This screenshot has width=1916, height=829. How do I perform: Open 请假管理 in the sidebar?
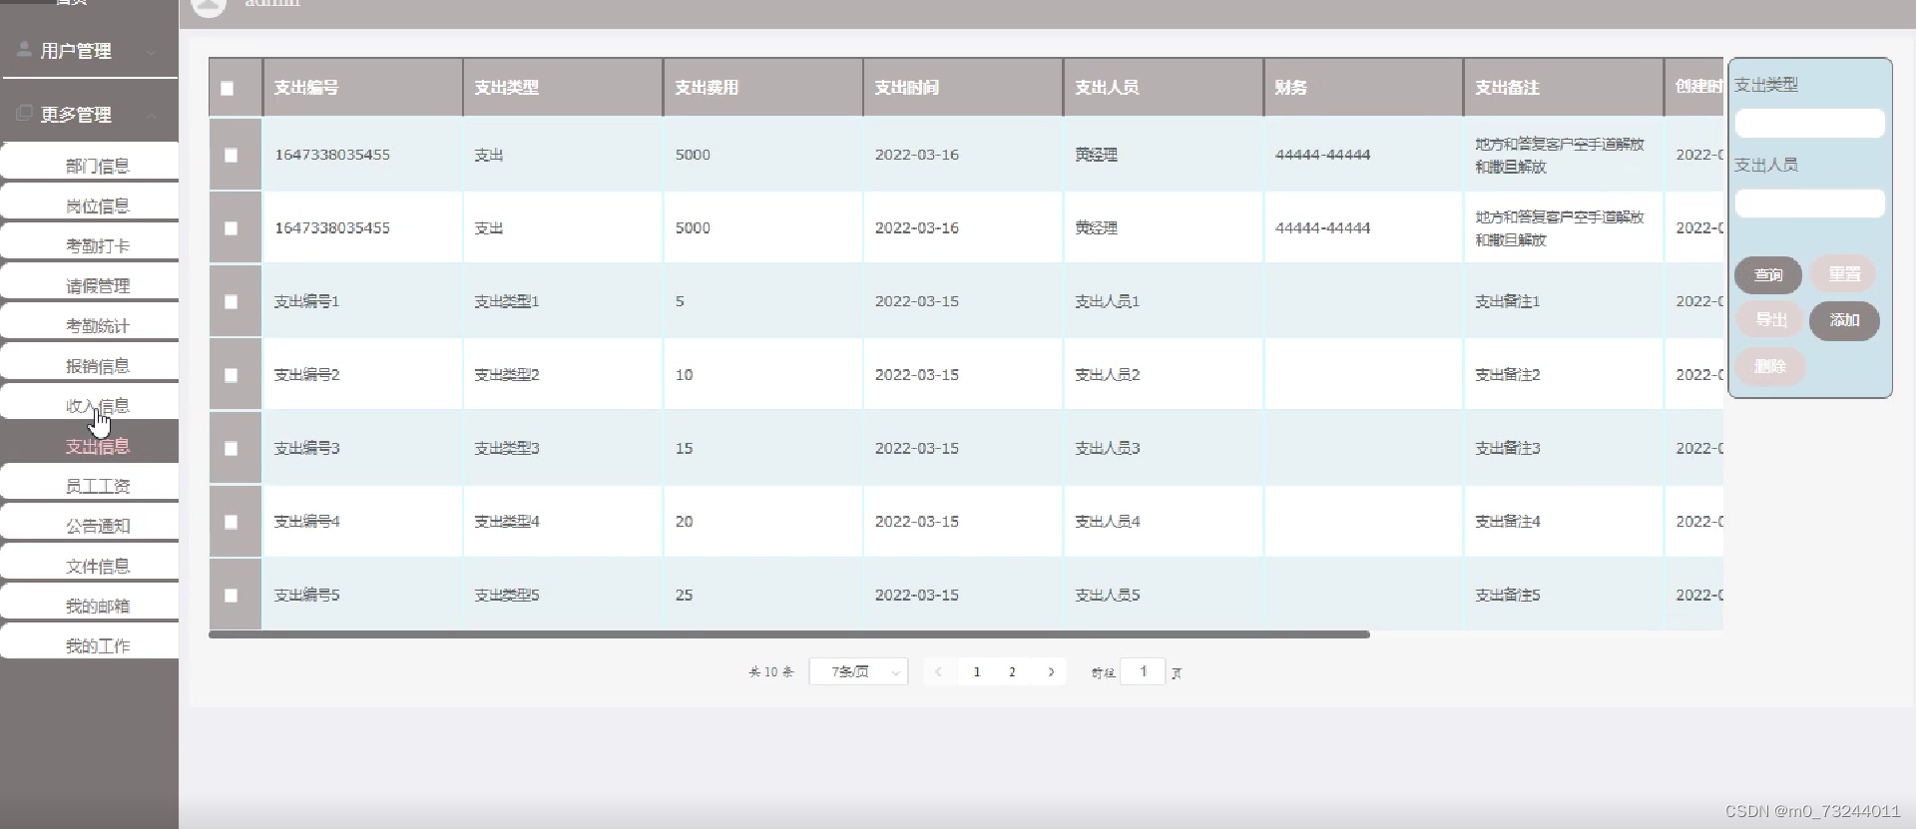pyautogui.click(x=90, y=282)
